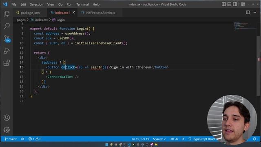The height and width of the screenshot is (147, 261).
Task: Open the Accounts menu icon
Action: coord(7,118)
